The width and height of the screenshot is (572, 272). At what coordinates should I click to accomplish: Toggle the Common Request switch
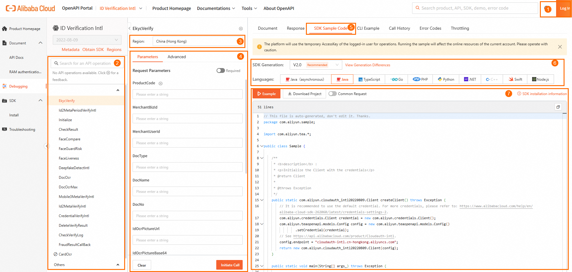(333, 94)
